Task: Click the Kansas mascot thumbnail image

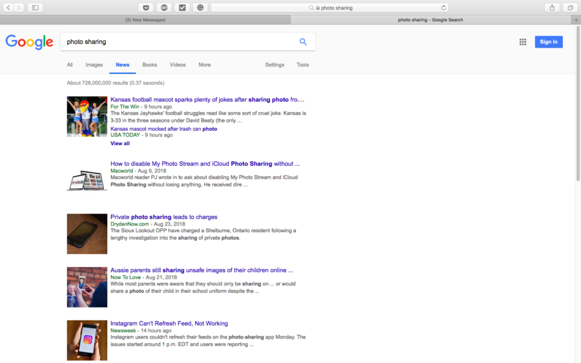Action: pos(87,117)
